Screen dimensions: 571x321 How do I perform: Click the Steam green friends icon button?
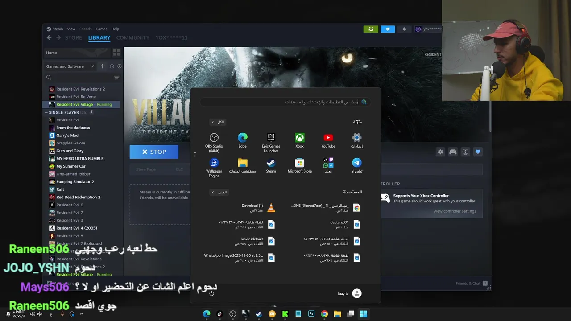(x=371, y=29)
